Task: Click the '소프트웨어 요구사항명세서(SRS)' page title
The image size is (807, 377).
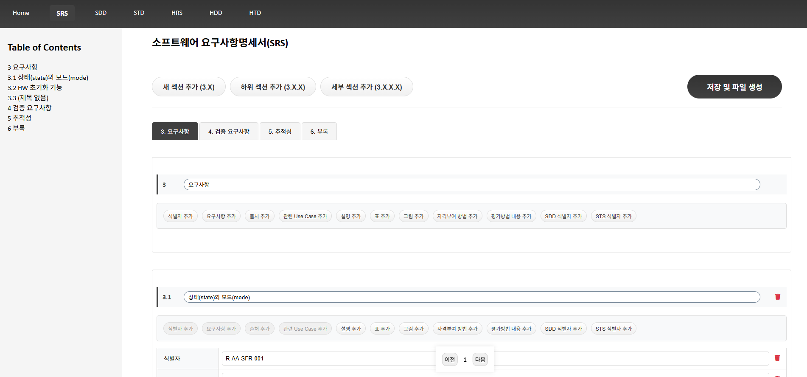Action: tap(220, 43)
